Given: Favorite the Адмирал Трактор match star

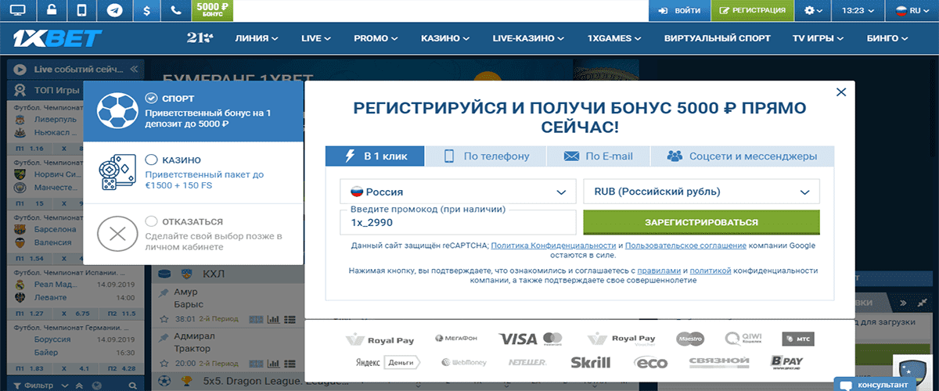Looking at the screenshot, I should [x=164, y=363].
